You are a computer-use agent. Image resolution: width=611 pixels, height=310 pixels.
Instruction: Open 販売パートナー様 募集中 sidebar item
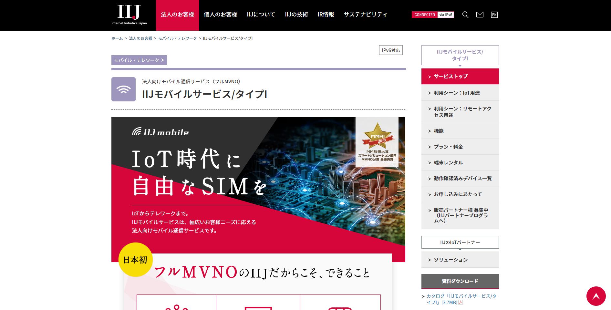click(460, 215)
